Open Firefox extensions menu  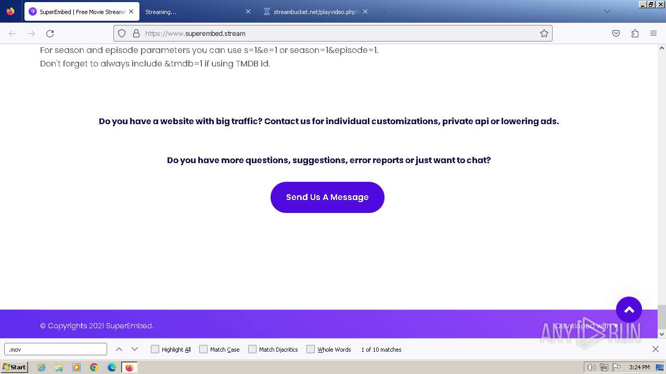pos(635,33)
